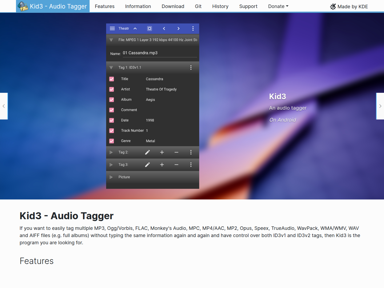Viewport: 384px width, 288px height.
Task: Click the Artist value Theatre Of Tragedy
Action: [161, 89]
